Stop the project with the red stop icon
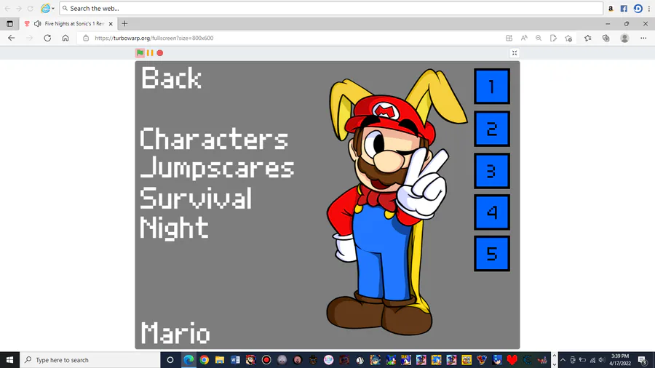This screenshot has height=368, width=655. [159, 53]
